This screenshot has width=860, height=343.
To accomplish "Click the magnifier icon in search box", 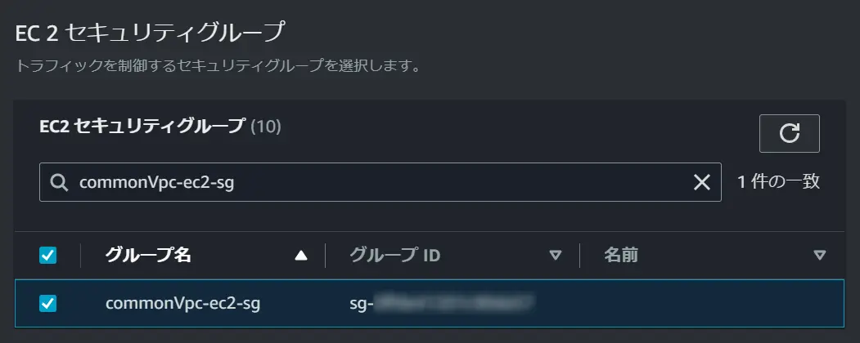I will [59, 182].
